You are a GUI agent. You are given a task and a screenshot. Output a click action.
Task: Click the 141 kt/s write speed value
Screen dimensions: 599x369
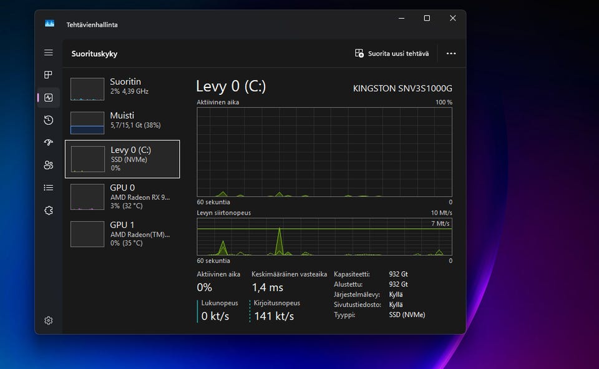(274, 316)
